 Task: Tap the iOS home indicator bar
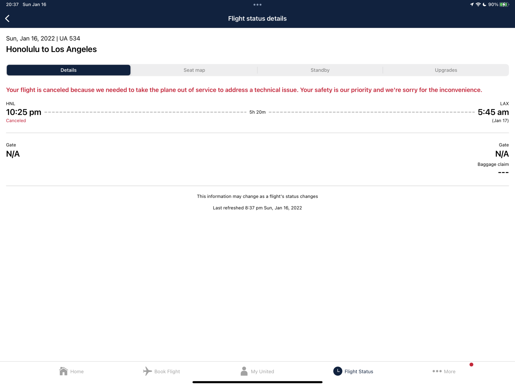[257, 382]
